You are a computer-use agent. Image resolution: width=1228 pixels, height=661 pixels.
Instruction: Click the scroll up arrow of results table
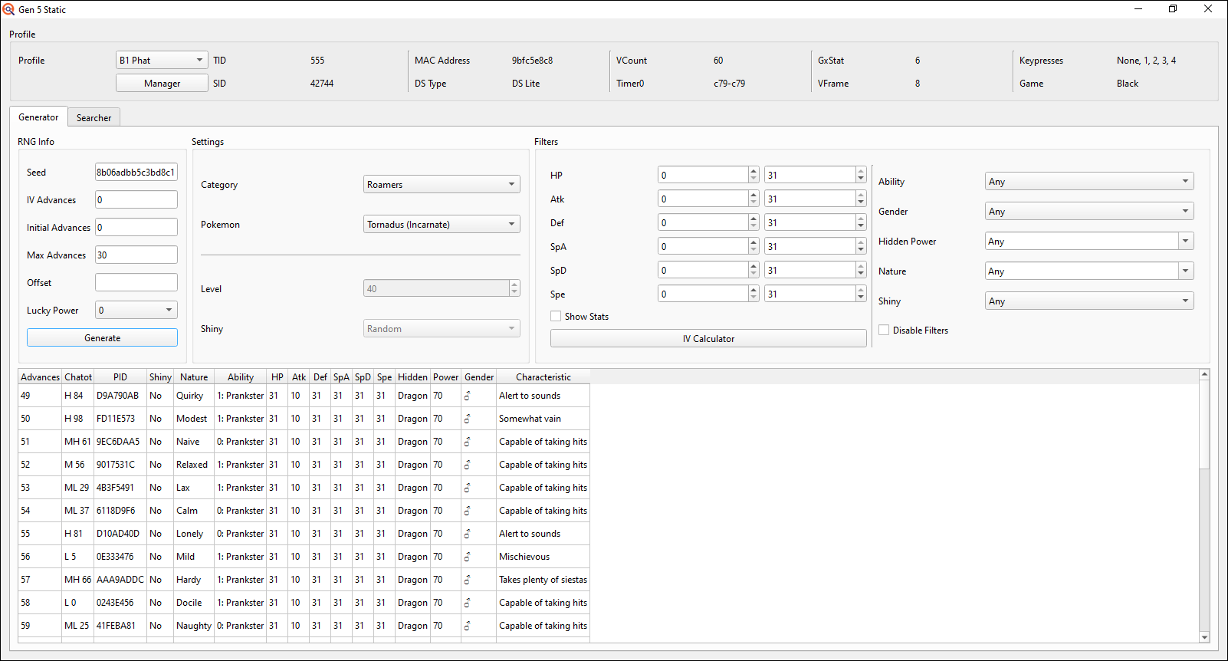(x=1204, y=374)
